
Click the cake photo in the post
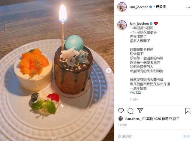click(x=57, y=70)
